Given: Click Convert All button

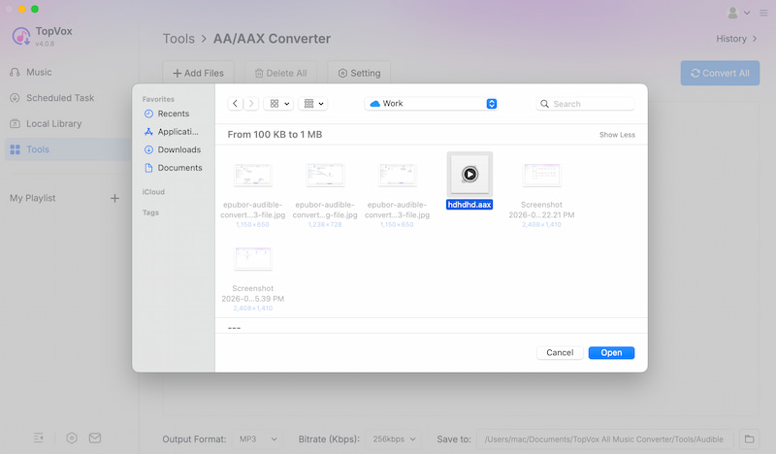Looking at the screenshot, I should tap(720, 74).
